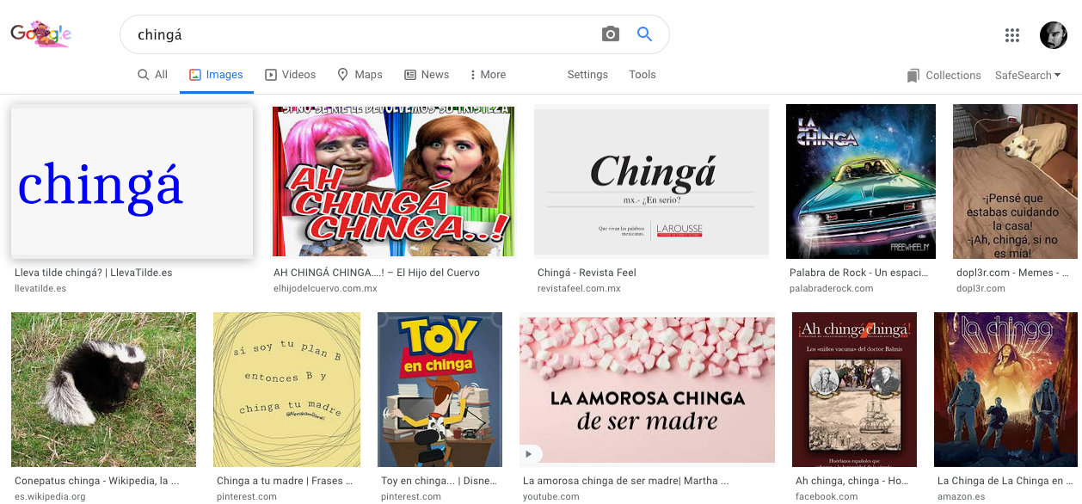1082x504 pixels.
Task: Click the search input field containing chingá
Action: click(361, 35)
